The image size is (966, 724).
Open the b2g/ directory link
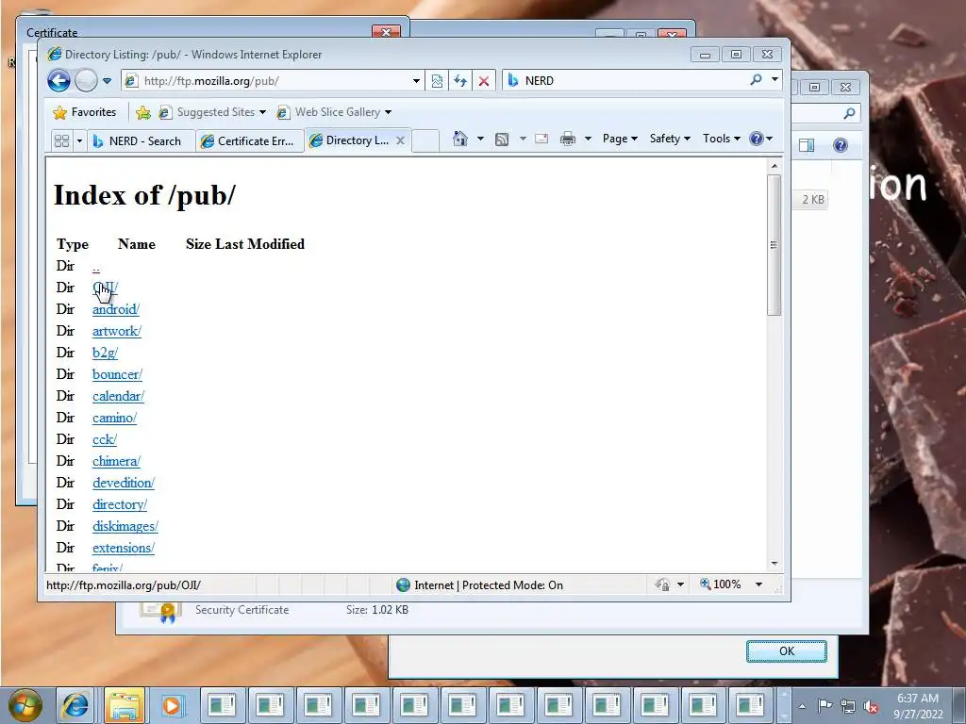click(x=105, y=353)
